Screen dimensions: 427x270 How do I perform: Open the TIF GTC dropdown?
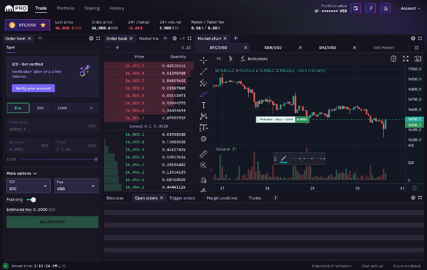pos(28,185)
